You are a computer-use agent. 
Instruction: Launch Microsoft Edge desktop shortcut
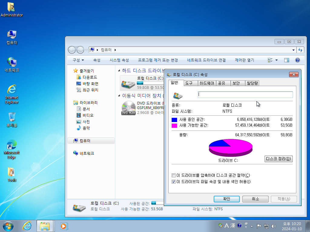point(12,149)
